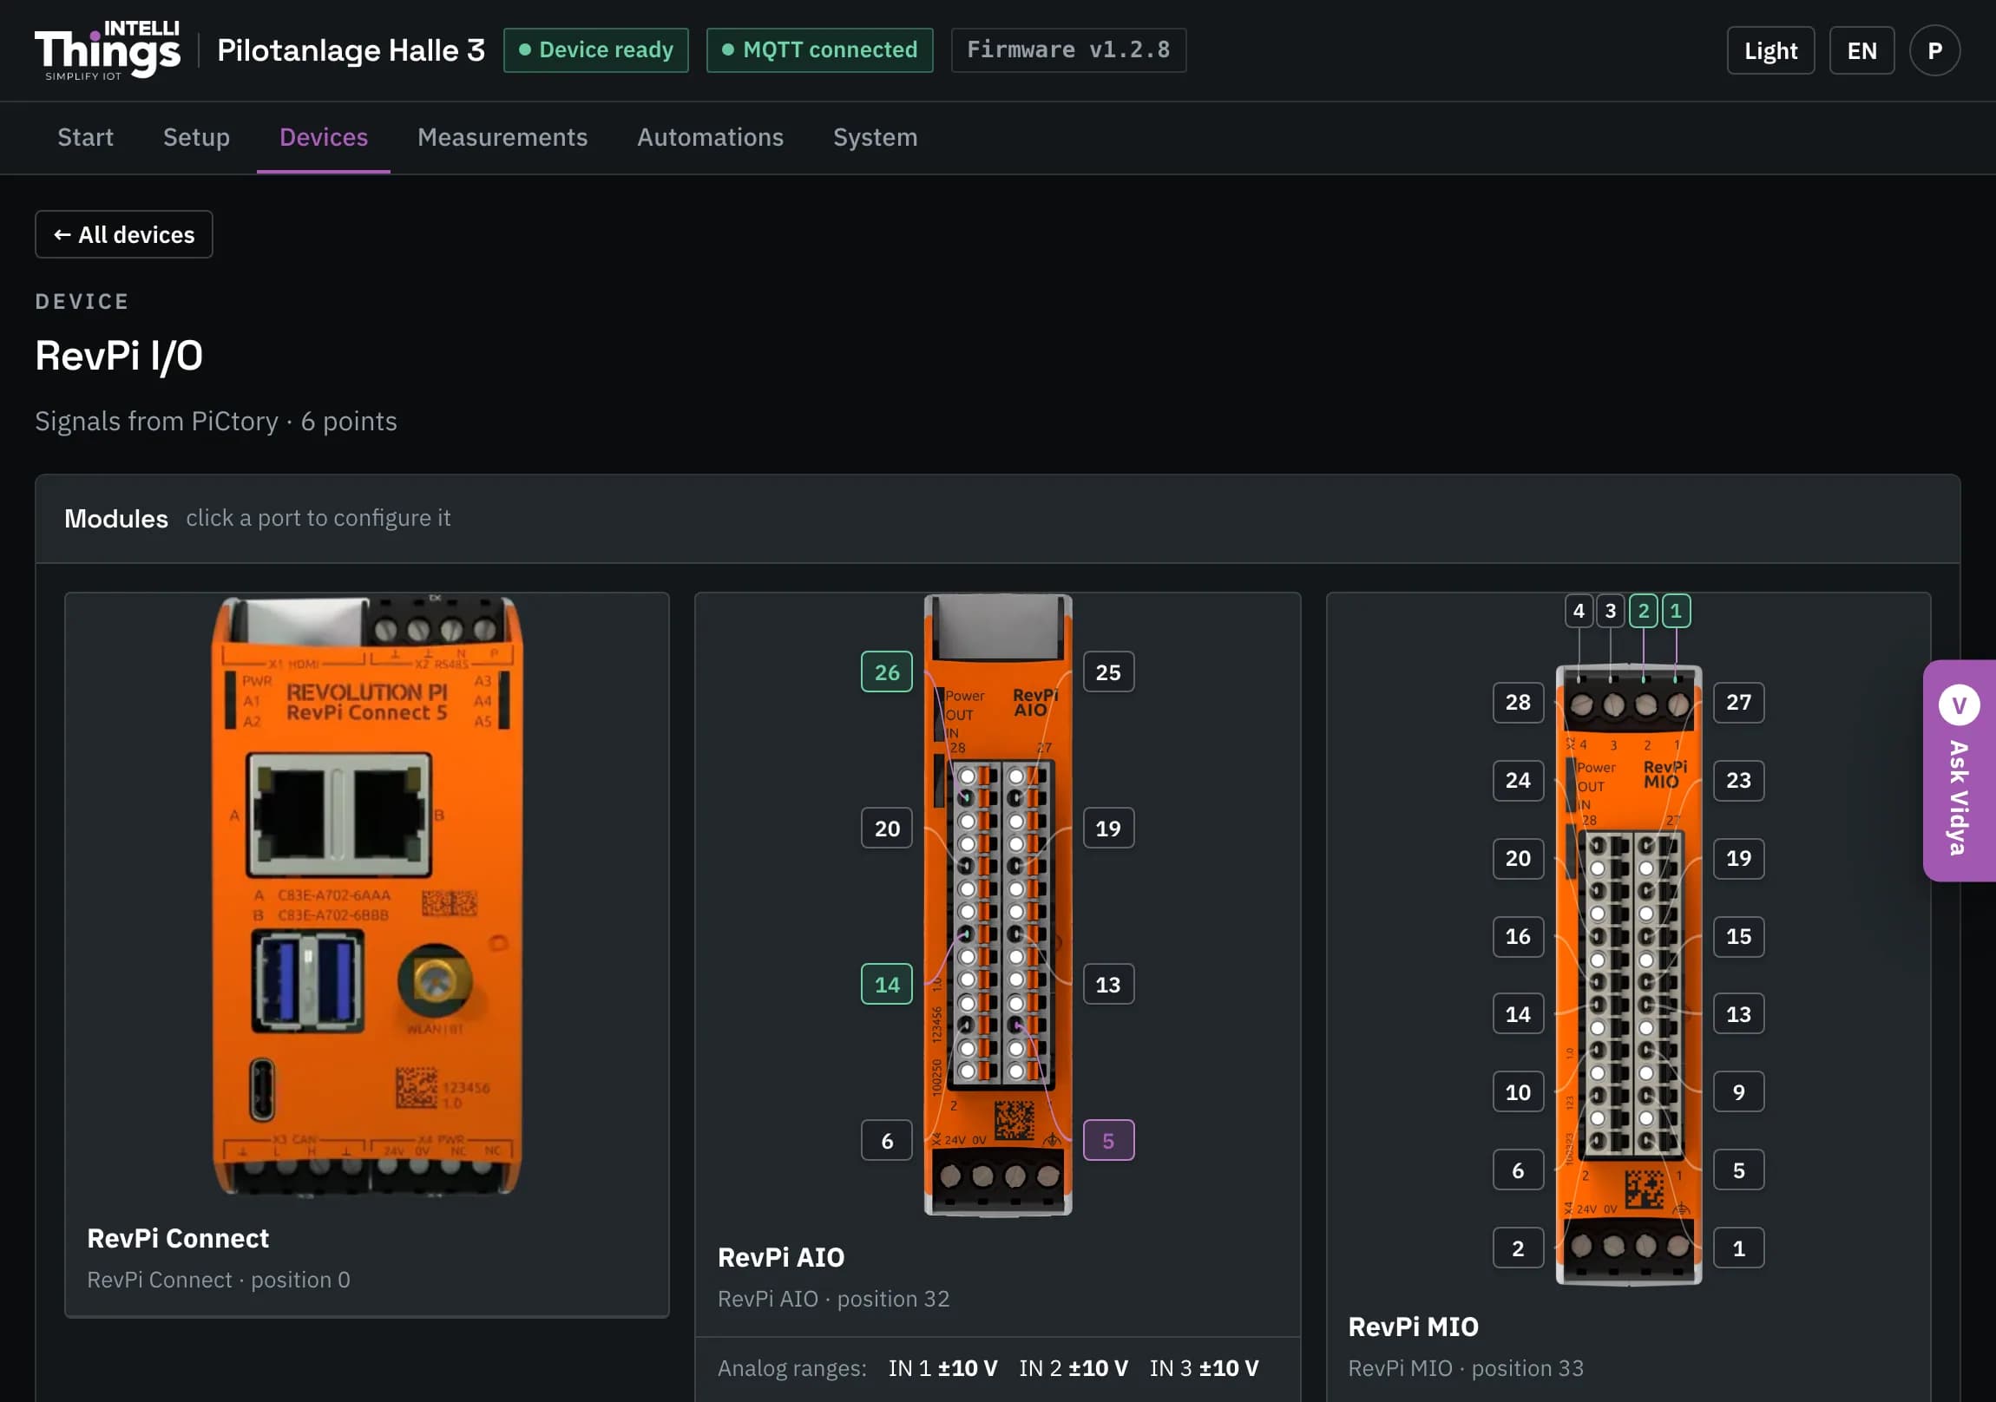The height and width of the screenshot is (1402, 1996).
Task: Configure port 6 on RevPi MIO
Action: tap(1518, 1171)
